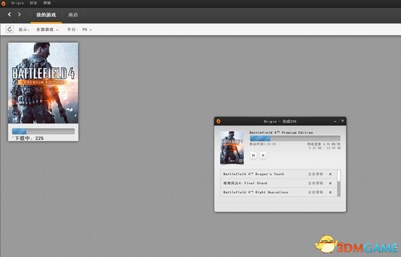Remove Night Operations from the download queue
This screenshot has width=401, height=257.
[x=330, y=192]
